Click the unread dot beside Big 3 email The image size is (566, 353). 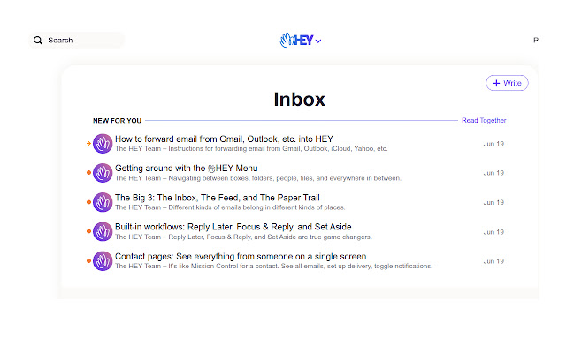tap(88, 202)
